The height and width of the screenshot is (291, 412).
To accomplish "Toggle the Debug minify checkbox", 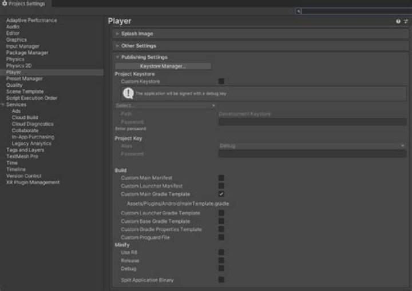I will 221,268.
